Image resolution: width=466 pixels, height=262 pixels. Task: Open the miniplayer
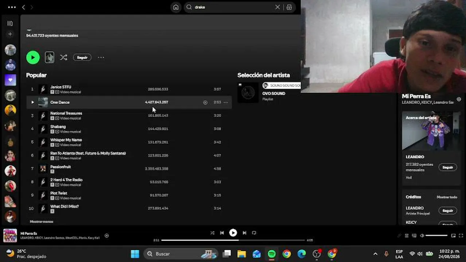[454, 235]
